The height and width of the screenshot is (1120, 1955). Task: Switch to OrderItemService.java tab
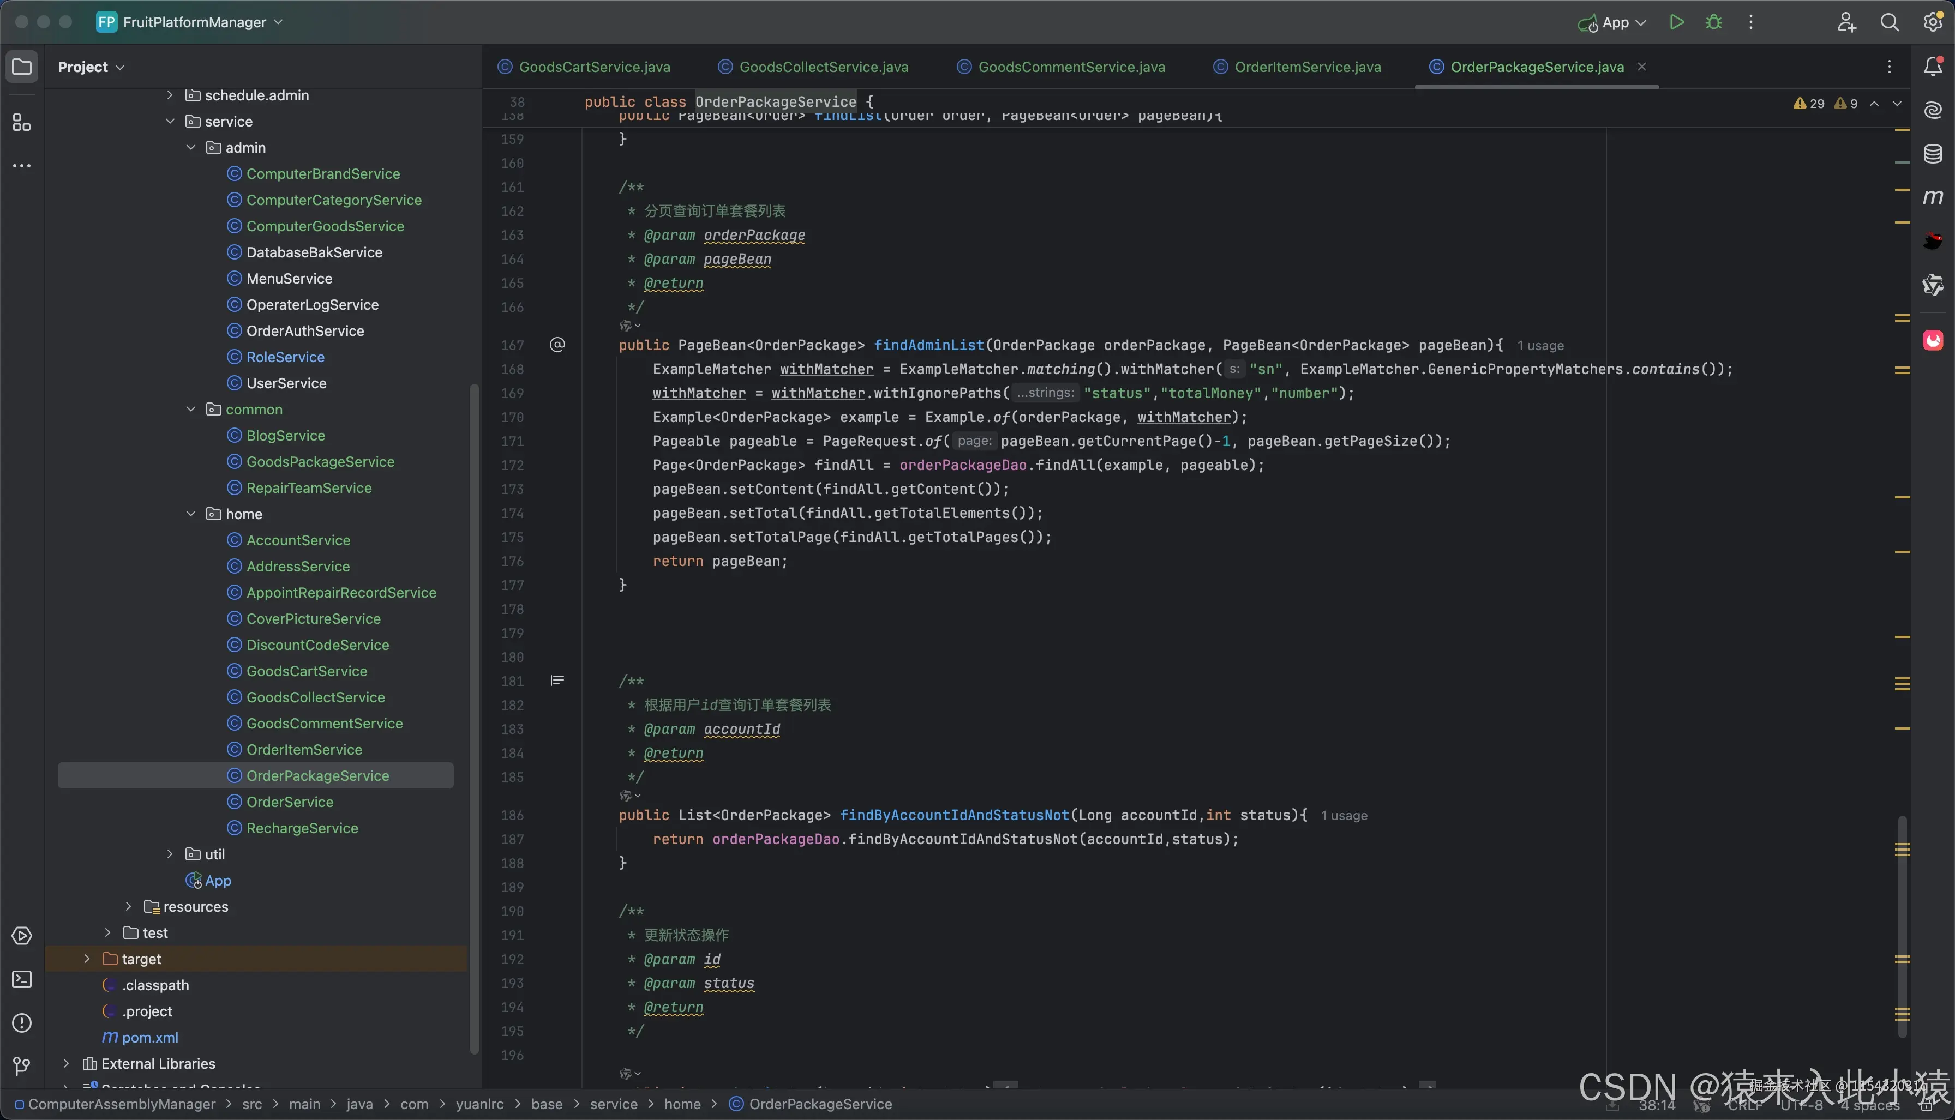(x=1307, y=67)
